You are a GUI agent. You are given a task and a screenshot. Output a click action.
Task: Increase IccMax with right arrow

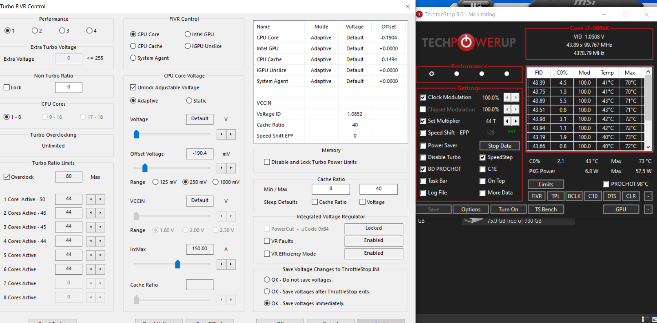click(231, 264)
